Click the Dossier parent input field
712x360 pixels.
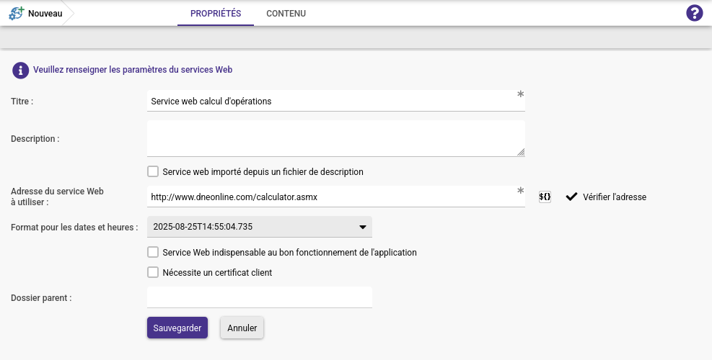(x=260, y=297)
